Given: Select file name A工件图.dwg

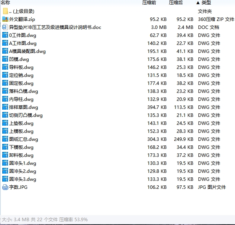Looking at the screenshot, I should (23, 43).
